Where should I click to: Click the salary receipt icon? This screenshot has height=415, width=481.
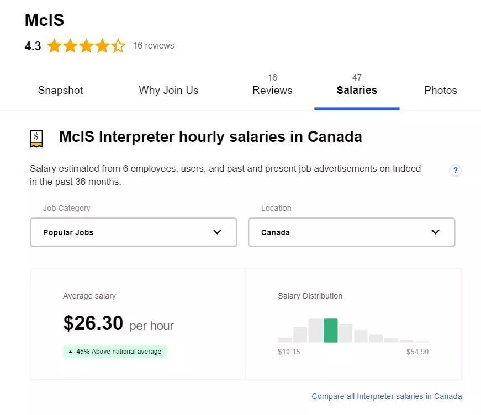tap(36, 138)
